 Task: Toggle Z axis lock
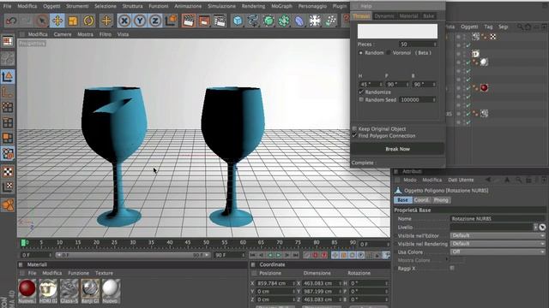(x=155, y=21)
